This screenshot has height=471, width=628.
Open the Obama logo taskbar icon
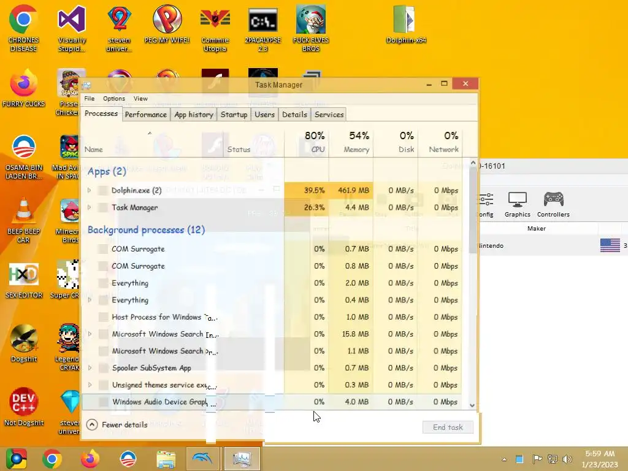128,459
